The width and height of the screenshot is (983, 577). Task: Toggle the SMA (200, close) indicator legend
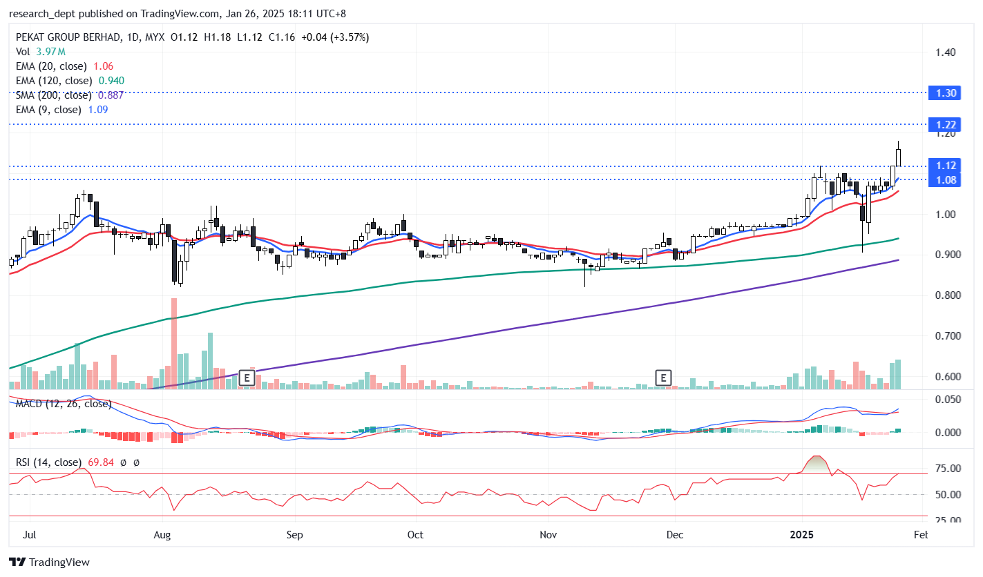click(54, 95)
